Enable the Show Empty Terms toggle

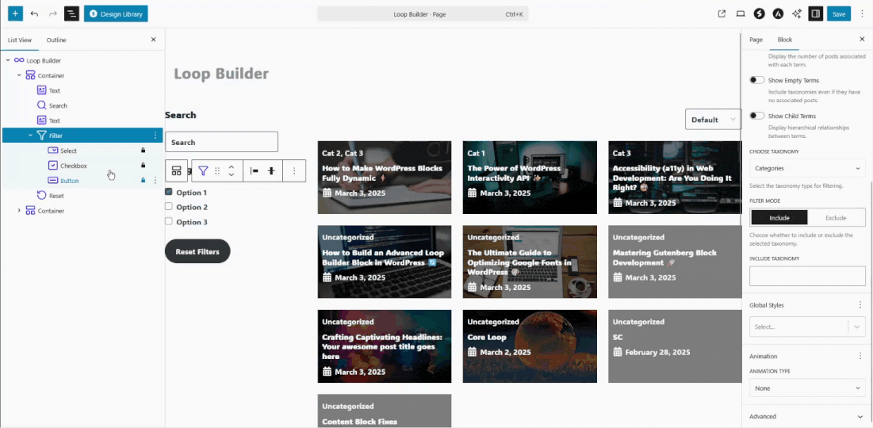pos(757,80)
